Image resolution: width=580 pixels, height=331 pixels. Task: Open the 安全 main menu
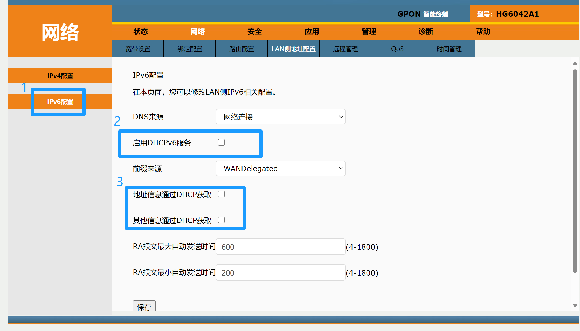[x=254, y=32]
